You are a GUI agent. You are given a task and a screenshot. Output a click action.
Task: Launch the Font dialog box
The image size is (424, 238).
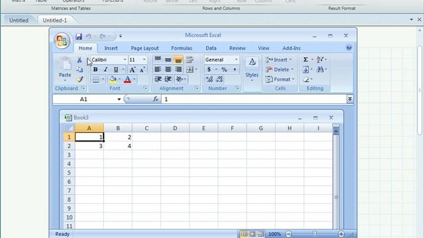click(145, 88)
